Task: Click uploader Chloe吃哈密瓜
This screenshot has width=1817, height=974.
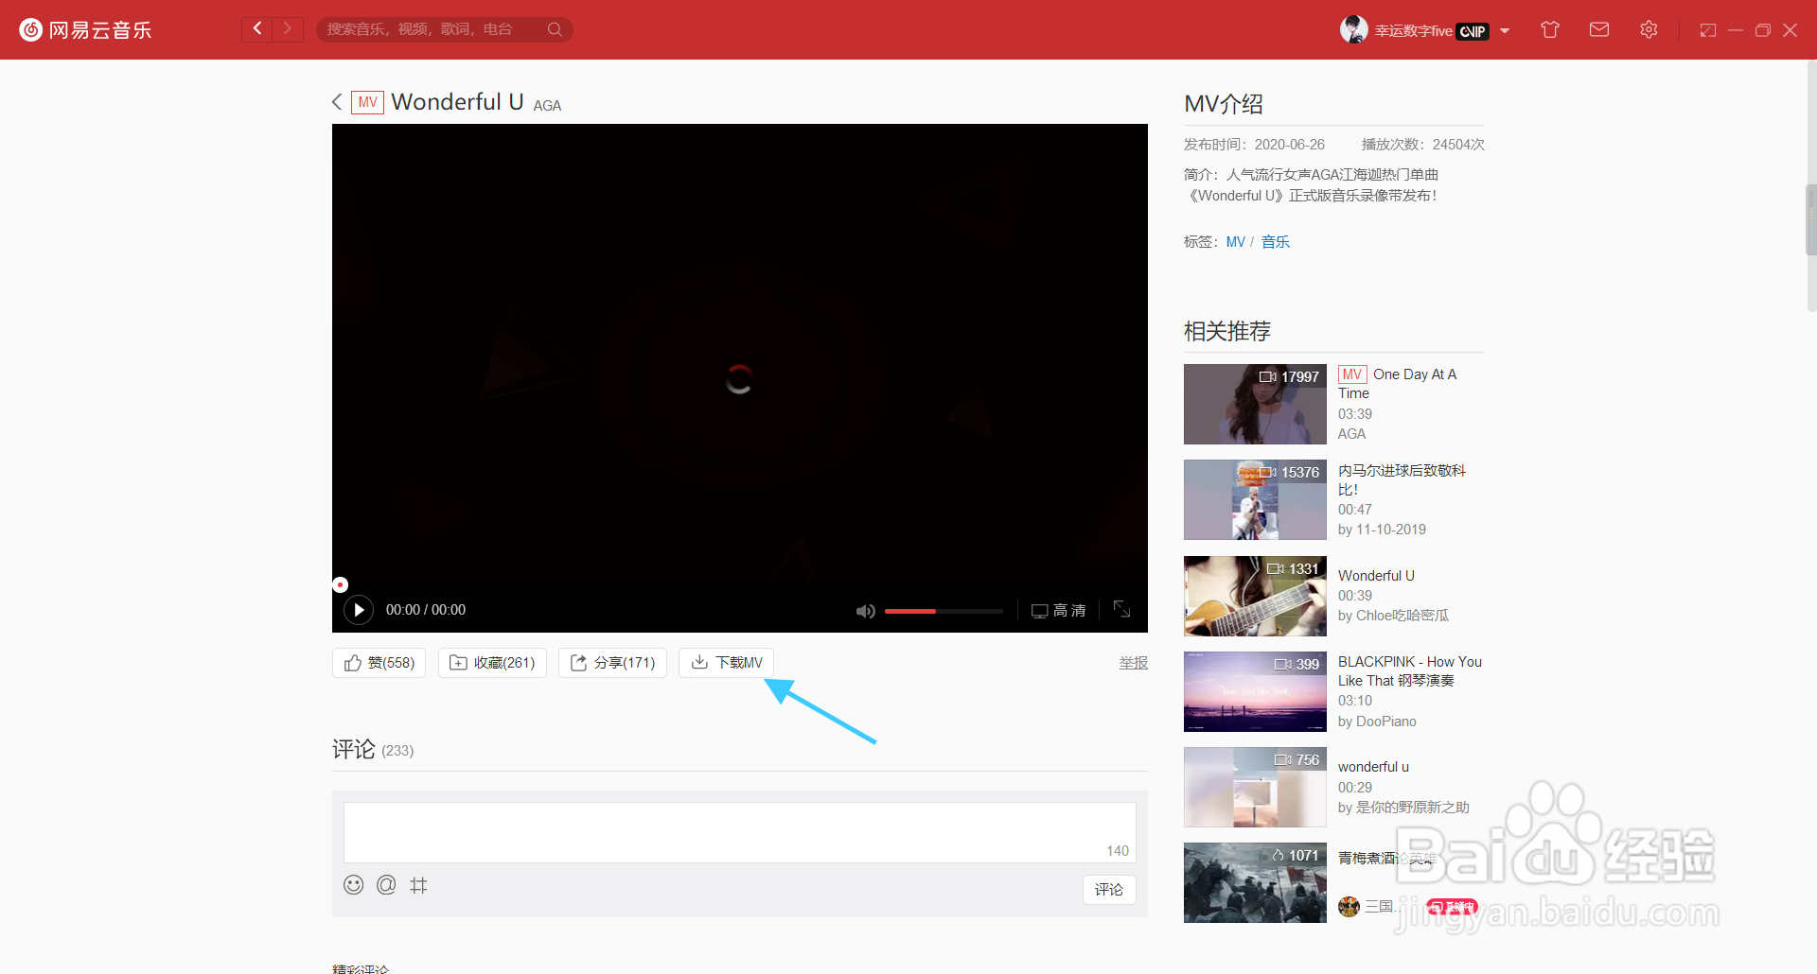Action: tap(1402, 616)
